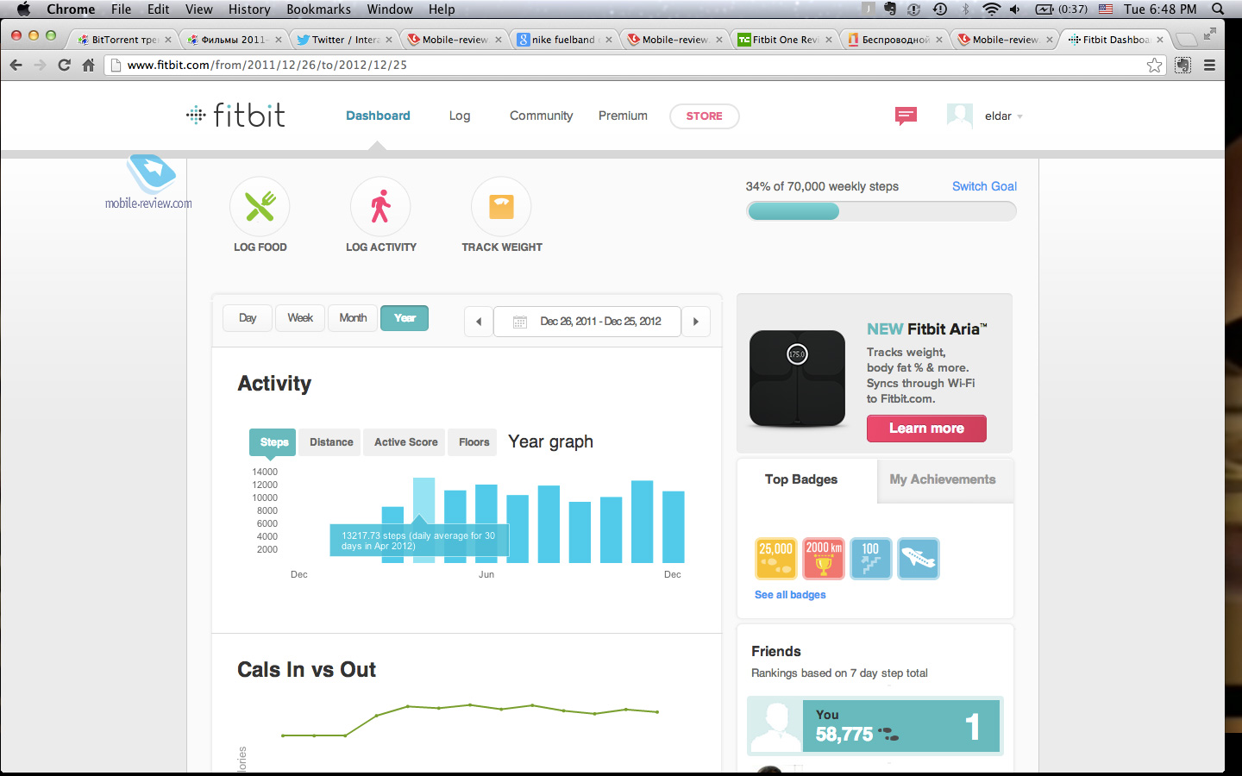This screenshot has height=776, width=1242.
Task: Reload the page with refresh icon
Action: click(x=64, y=65)
